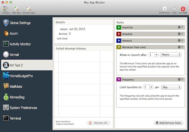The height and width of the screenshot is (132, 189).
Task: Click the red Exit MAB power icon
Action: (x=183, y=9)
